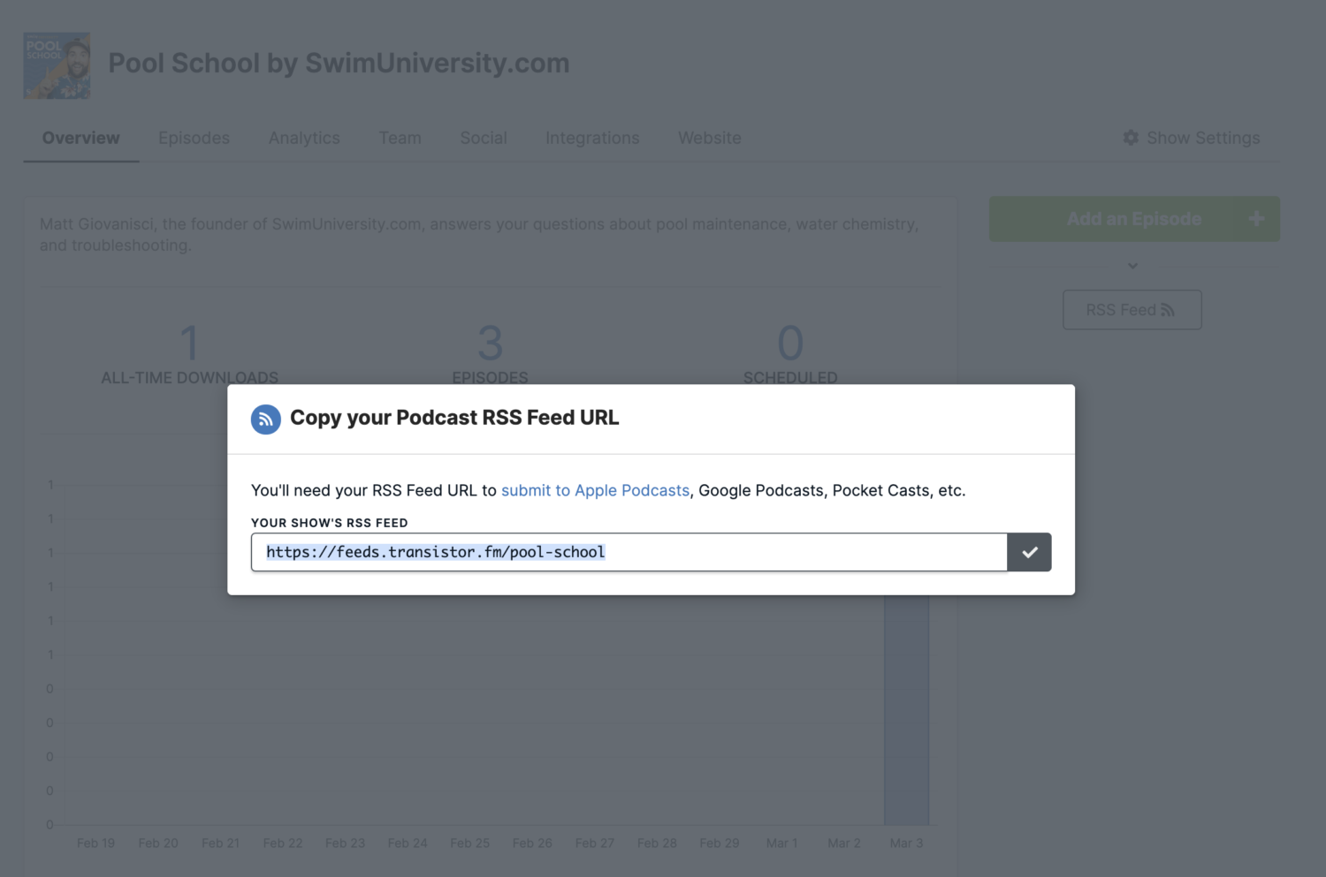
Task: Expand the chevron below Add an Episode
Action: point(1133,266)
